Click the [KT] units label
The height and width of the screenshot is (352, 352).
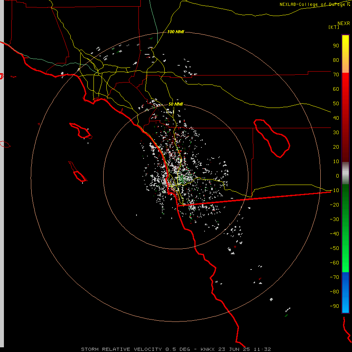334,27
